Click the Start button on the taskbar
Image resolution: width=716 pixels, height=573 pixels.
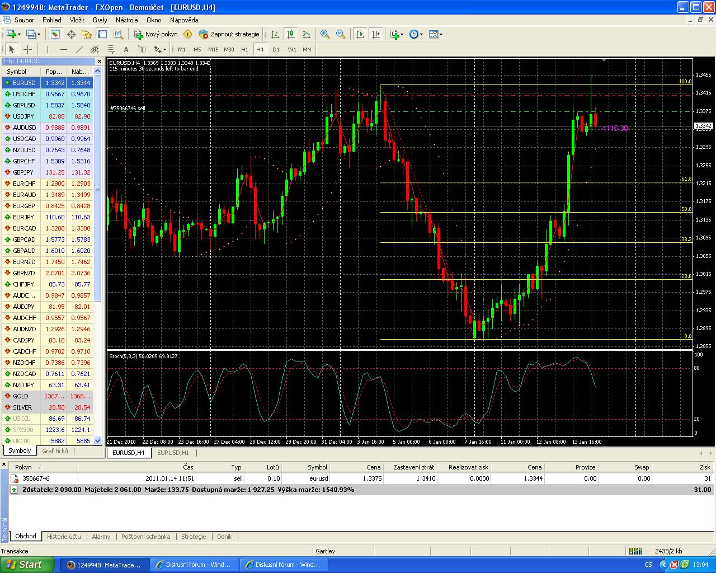(27, 565)
